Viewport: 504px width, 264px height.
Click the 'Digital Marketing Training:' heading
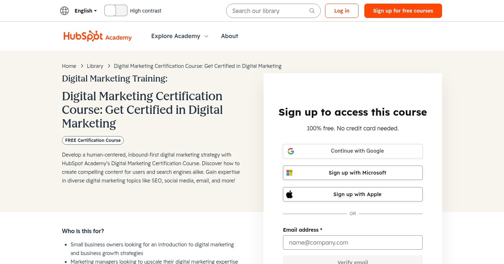[114, 79]
